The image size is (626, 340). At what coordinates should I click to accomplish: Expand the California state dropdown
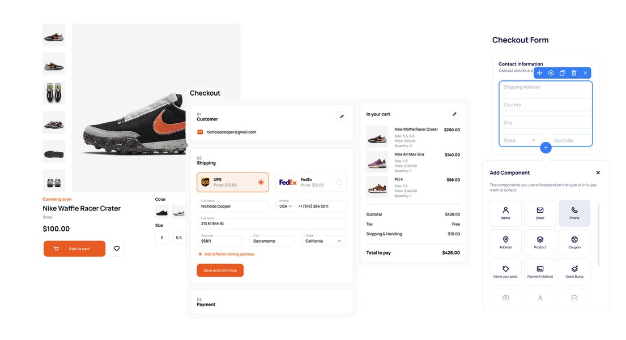tap(324, 241)
